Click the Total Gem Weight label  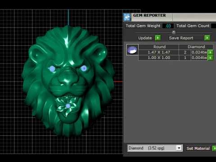click(143, 26)
